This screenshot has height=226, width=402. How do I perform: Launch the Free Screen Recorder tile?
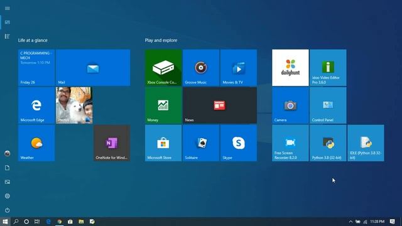(x=290, y=143)
